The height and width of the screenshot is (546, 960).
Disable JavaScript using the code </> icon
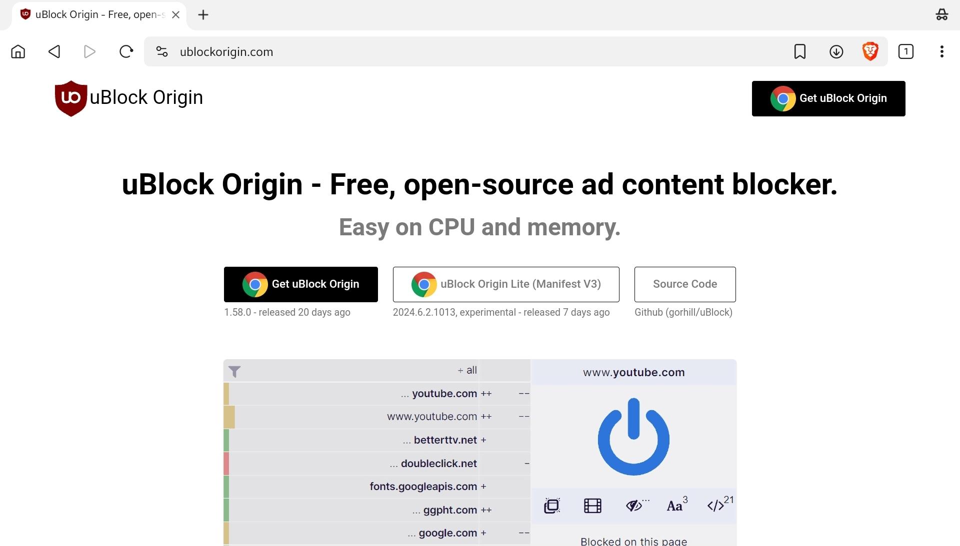715,506
